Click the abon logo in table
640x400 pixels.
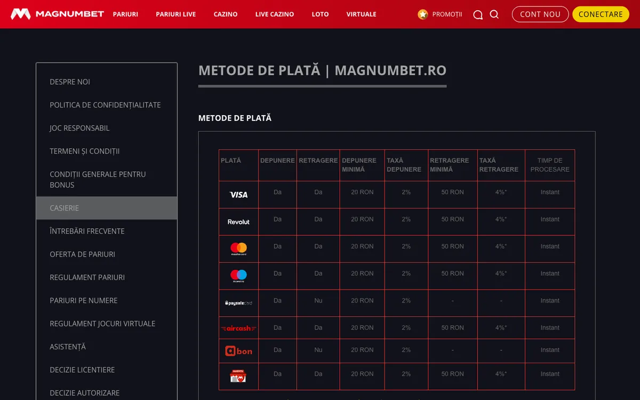[x=238, y=351]
